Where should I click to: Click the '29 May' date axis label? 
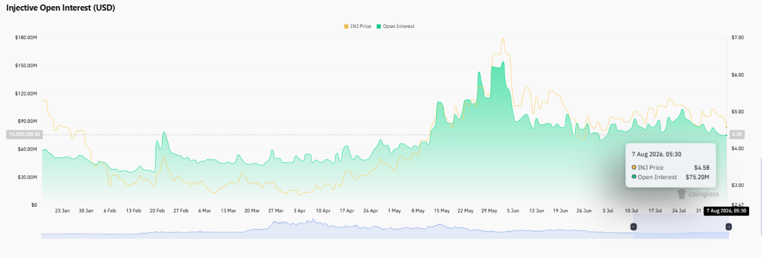click(489, 211)
